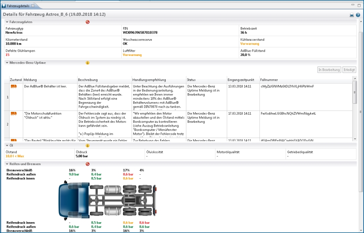Select the Fahrzeugdetails tab
The width and height of the screenshot is (364, 233).
click(x=18, y=6)
